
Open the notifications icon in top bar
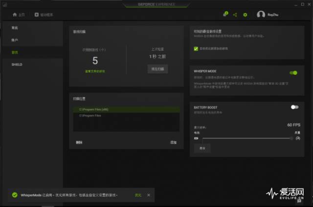(x=225, y=15)
